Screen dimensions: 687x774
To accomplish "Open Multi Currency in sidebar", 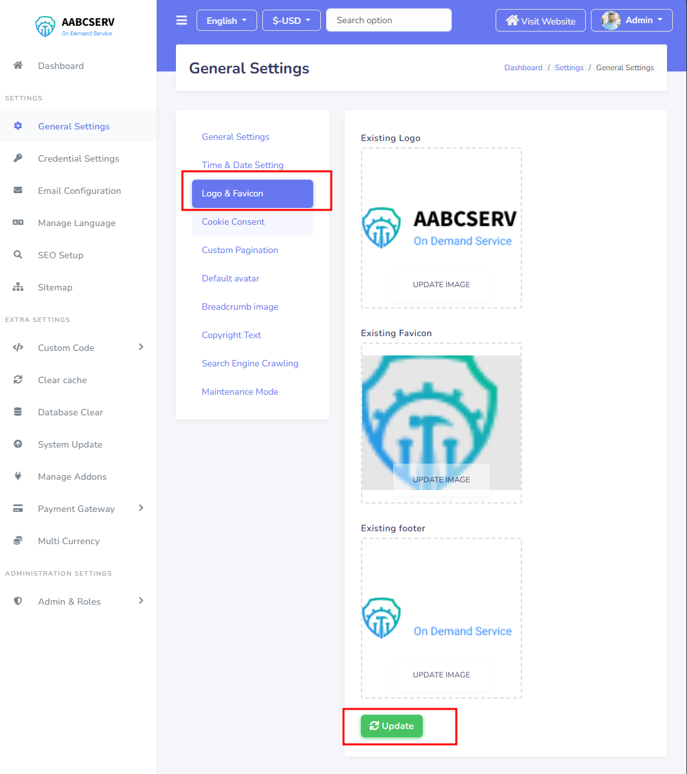I will click(x=78, y=541).
